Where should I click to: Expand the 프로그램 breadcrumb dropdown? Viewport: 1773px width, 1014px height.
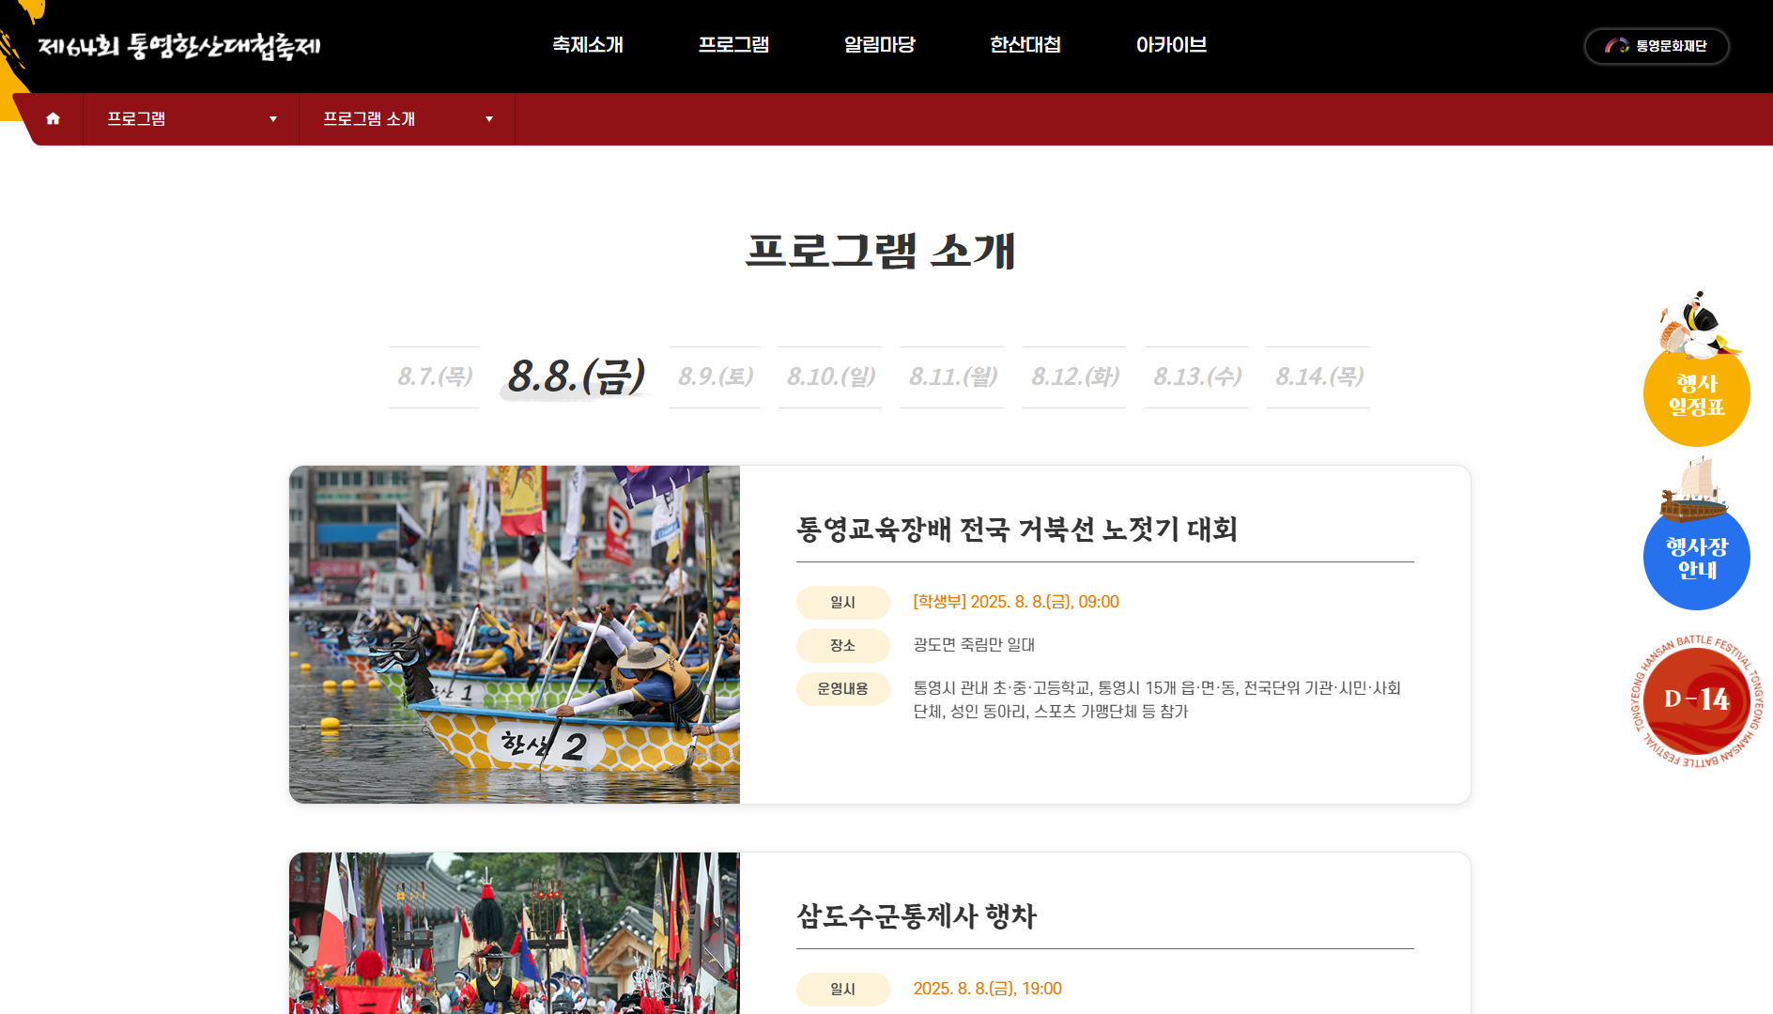point(192,119)
